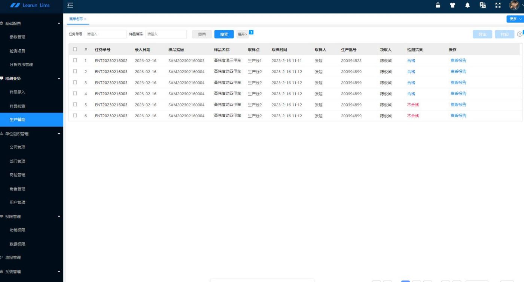Expand the 系统管理 sidebar group

tap(59, 272)
